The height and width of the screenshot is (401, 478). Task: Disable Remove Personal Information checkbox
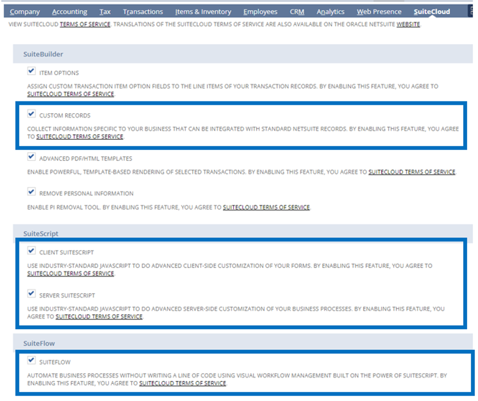[x=31, y=192]
